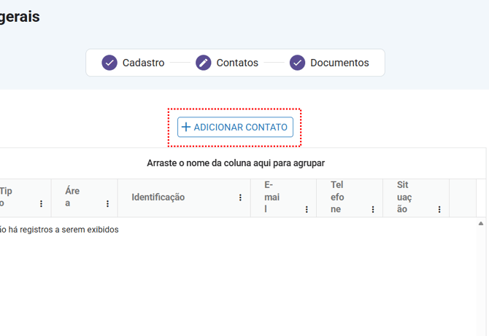Viewport: 489px width, 336px height.
Task: Click the grid scrollbar up arrow
Action: tap(481, 223)
